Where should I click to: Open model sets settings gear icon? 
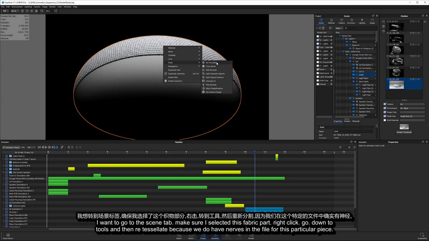tap(330, 28)
